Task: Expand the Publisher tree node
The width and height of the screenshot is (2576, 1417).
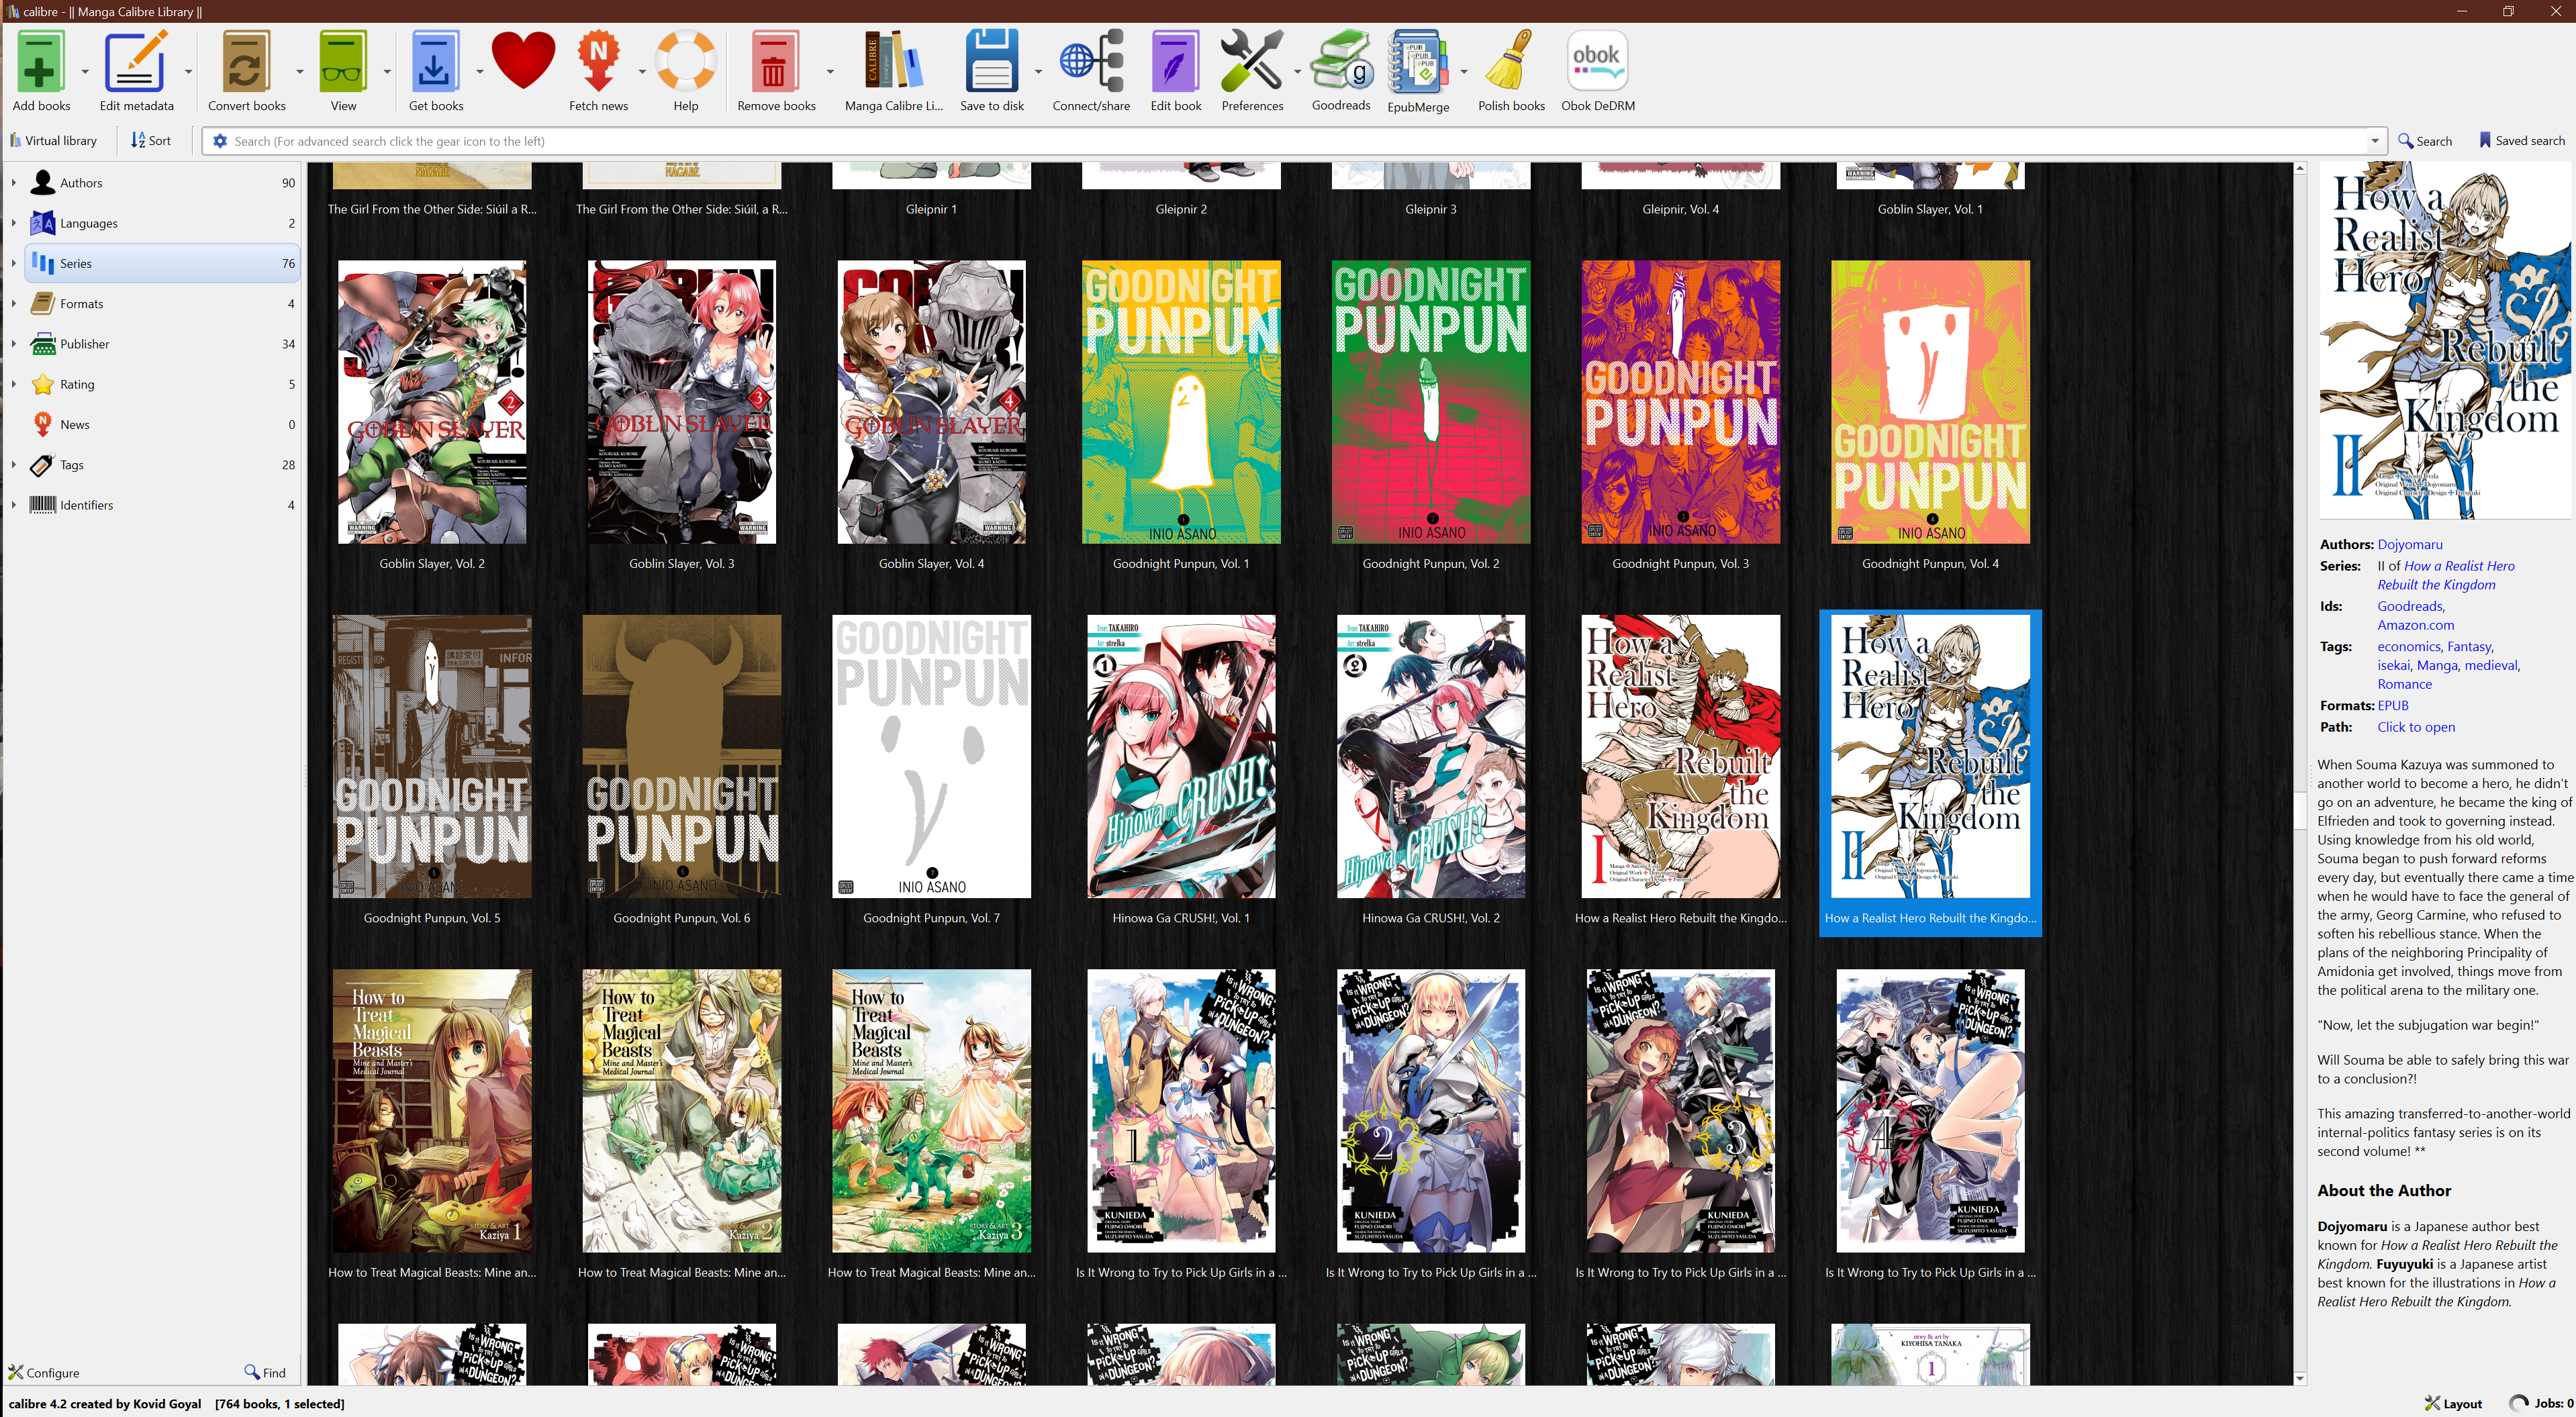Action: [x=13, y=344]
